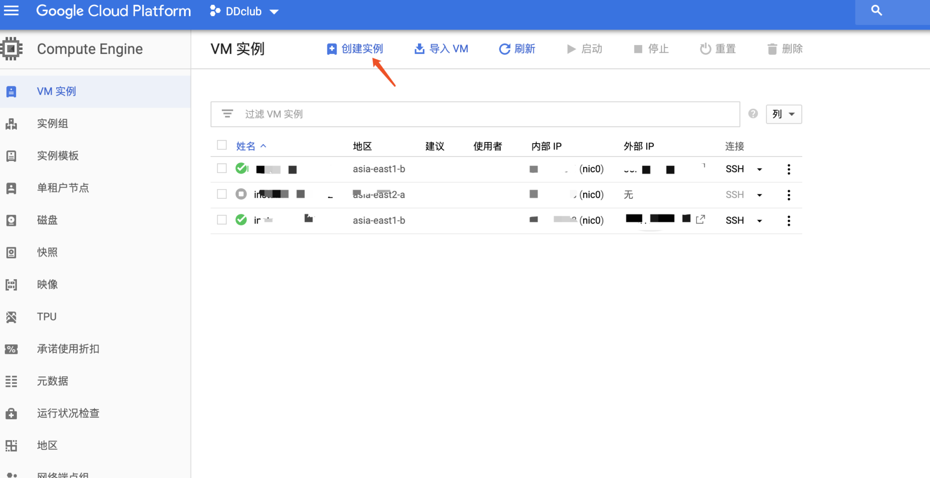Click into 过滤 VM 实例 filter field
The width and height of the screenshot is (930, 478).
475,114
